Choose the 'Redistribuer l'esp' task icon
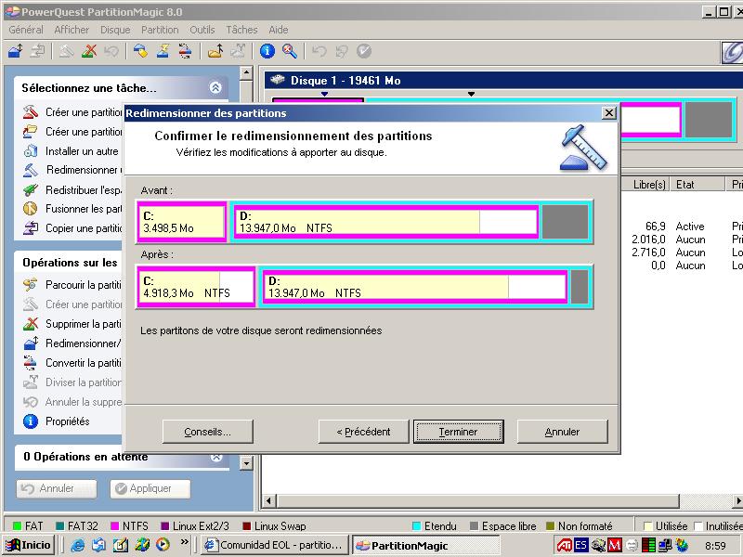The image size is (743, 557). [x=31, y=190]
